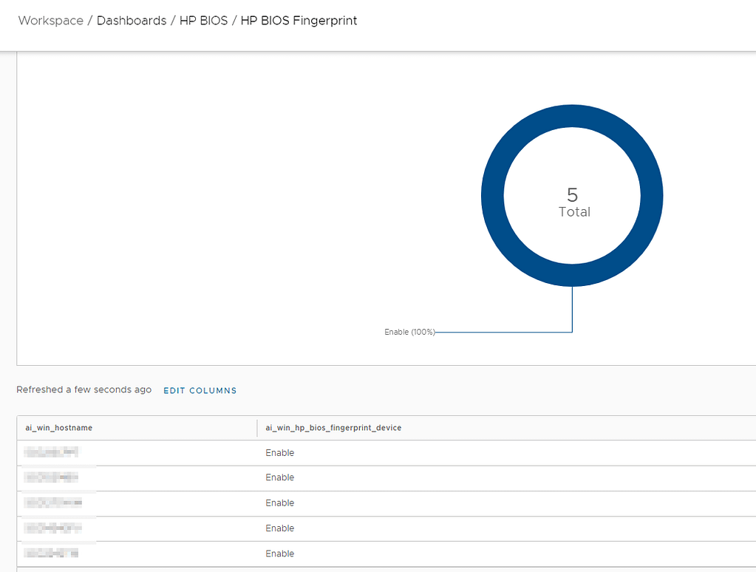Select Enable value in third table row
The height and width of the screenshot is (572, 756).
point(279,503)
